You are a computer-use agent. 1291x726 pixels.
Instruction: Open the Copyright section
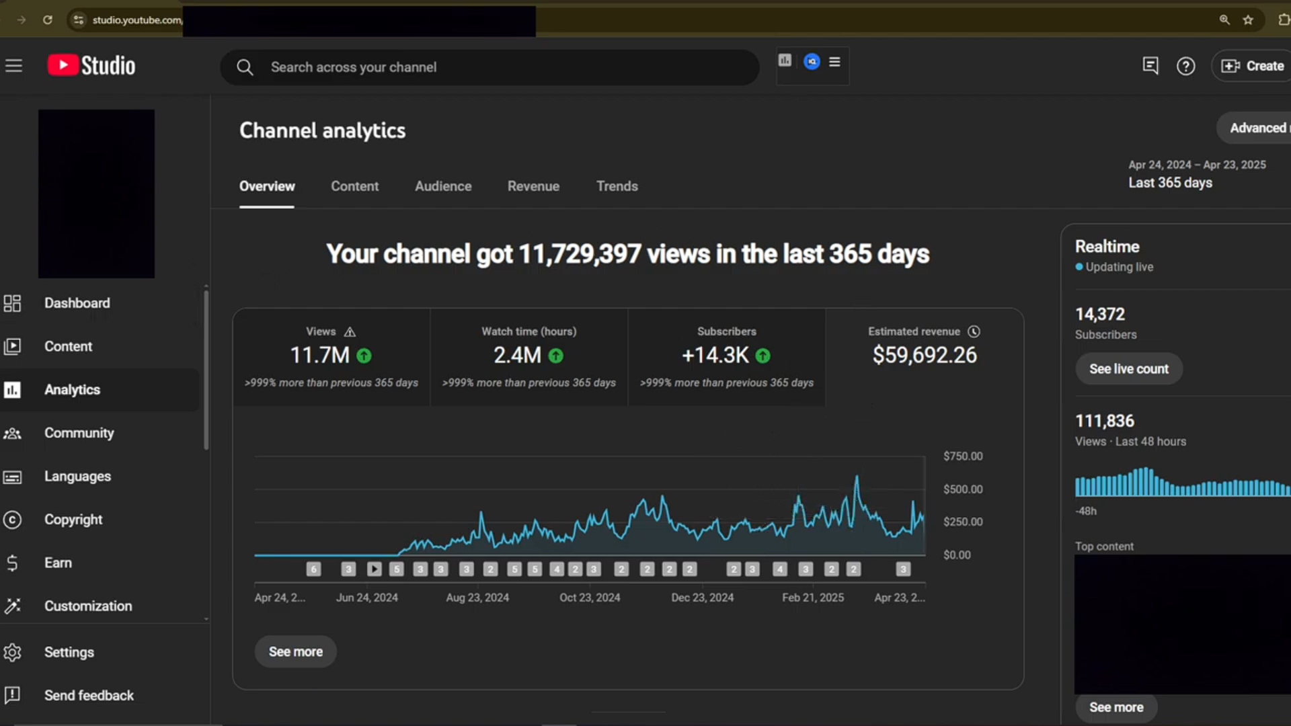click(x=73, y=520)
